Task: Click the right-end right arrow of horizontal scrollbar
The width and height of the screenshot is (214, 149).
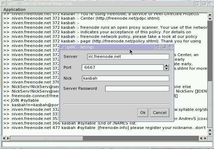Action: tap(205, 138)
